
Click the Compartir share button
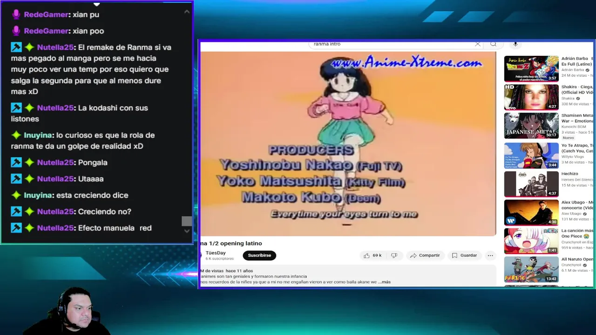[x=425, y=255]
